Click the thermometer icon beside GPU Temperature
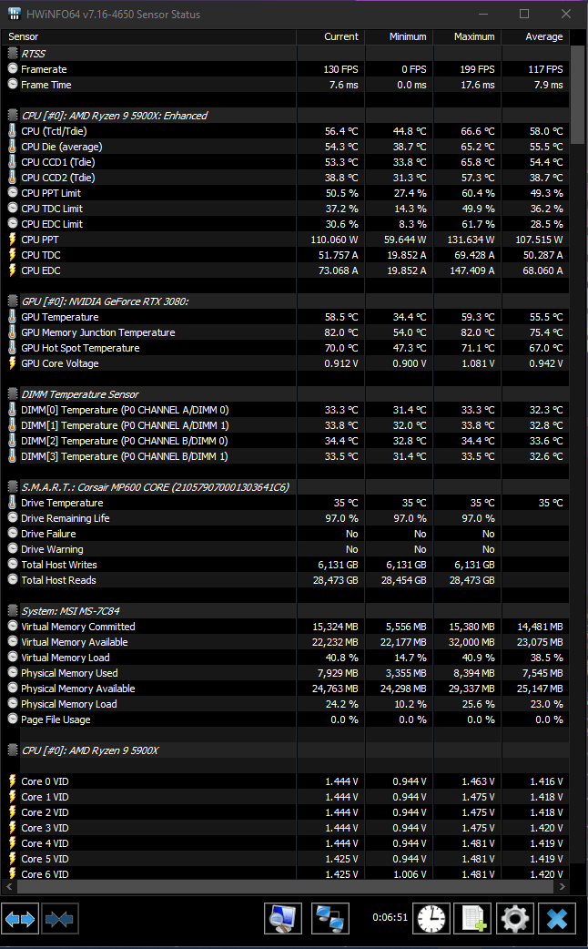Viewport: 588px width, 949px height. coord(12,317)
